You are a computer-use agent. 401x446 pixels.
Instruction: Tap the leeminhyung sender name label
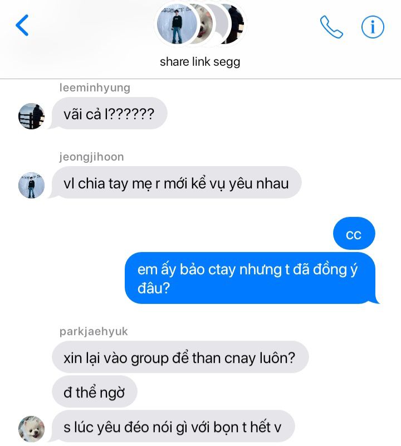95,88
